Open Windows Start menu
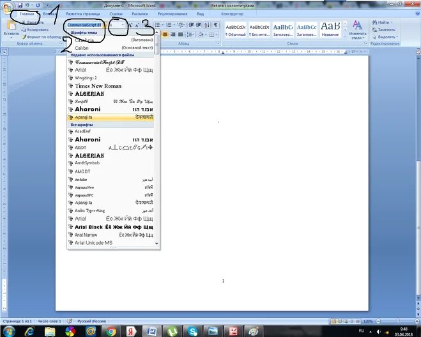The height and width of the screenshot is (337, 421). click(x=9, y=331)
